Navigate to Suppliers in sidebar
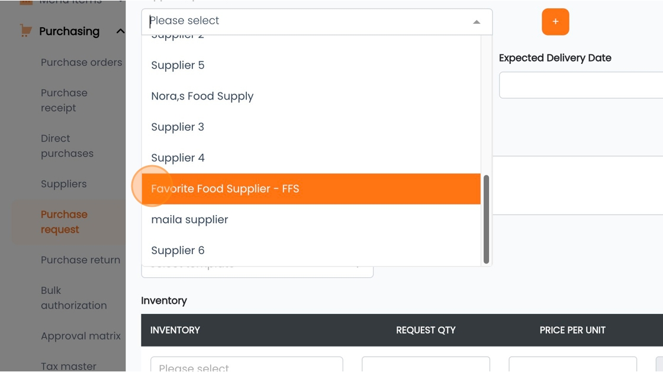This screenshot has width=663, height=372. tap(63, 184)
